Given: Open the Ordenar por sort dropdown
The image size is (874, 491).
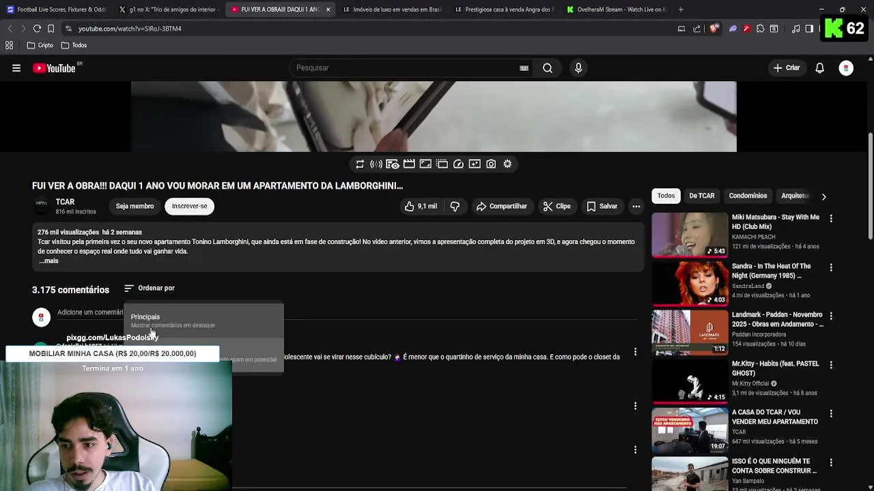Looking at the screenshot, I should (x=150, y=288).
